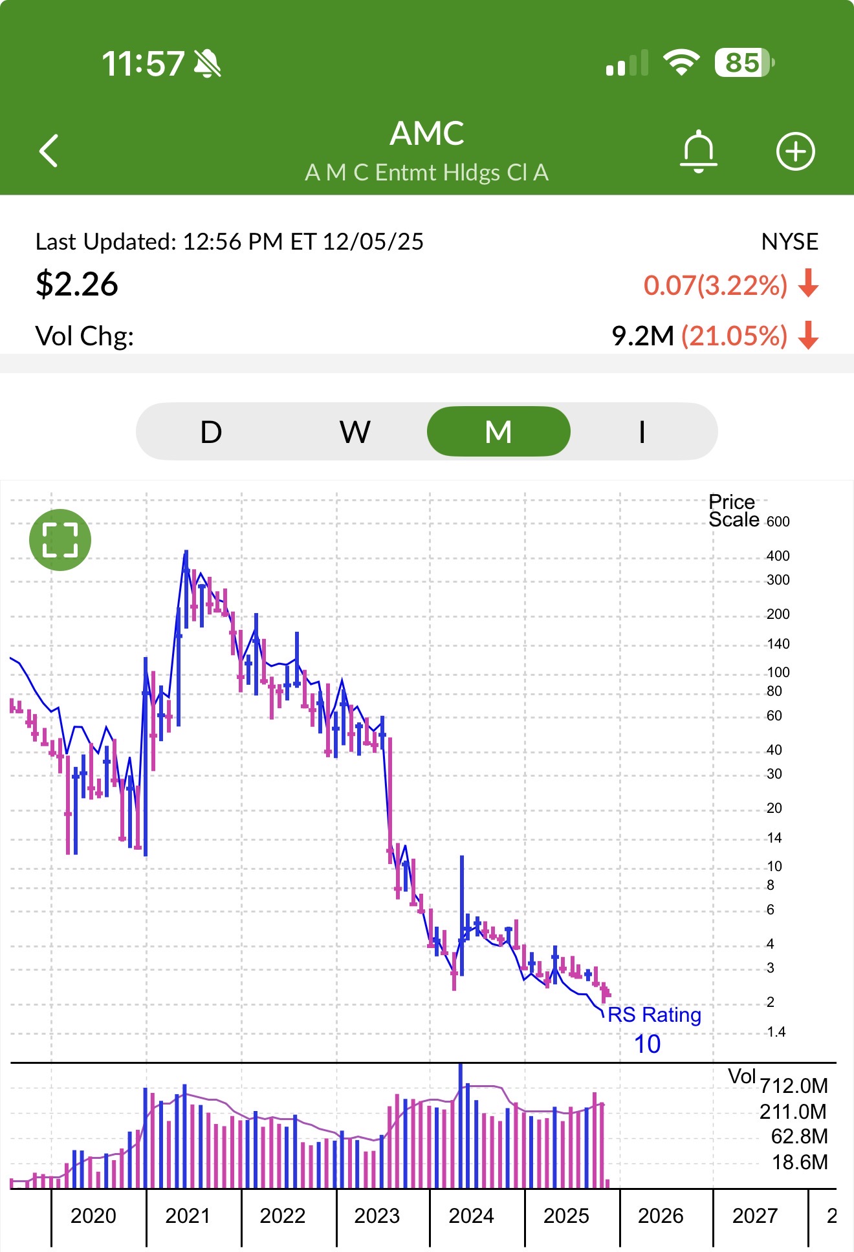Switch chart to Daily (D) interval
The height and width of the screenshot is (1252, 854).
click(x=211, y=431)
